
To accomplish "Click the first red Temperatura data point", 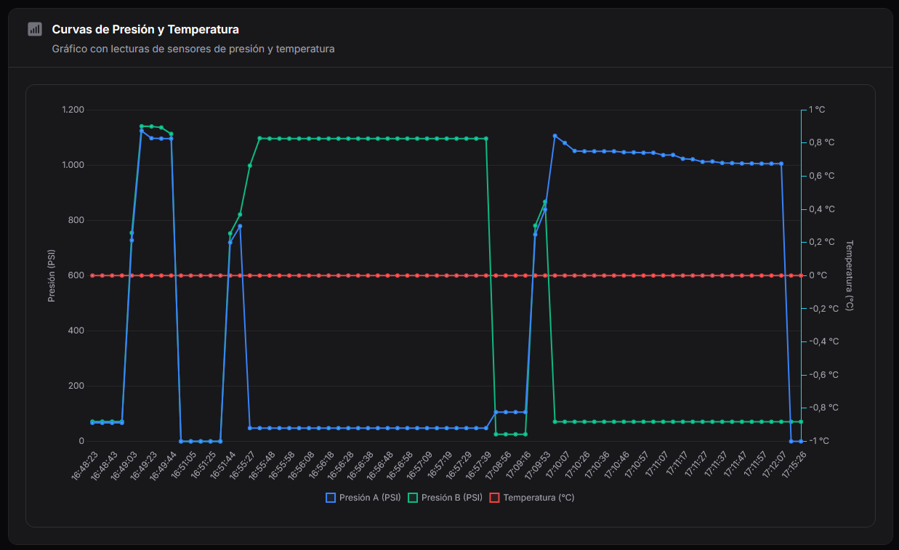I will 92,275.
